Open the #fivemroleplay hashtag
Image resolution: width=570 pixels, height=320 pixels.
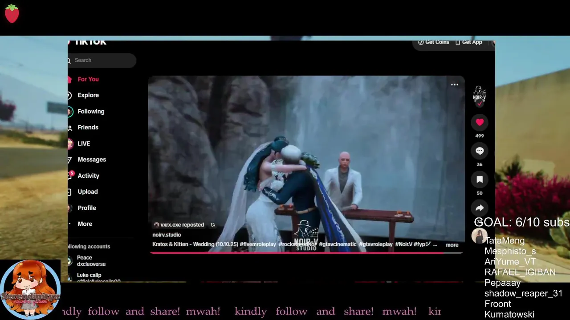click(x=258, y=244)
